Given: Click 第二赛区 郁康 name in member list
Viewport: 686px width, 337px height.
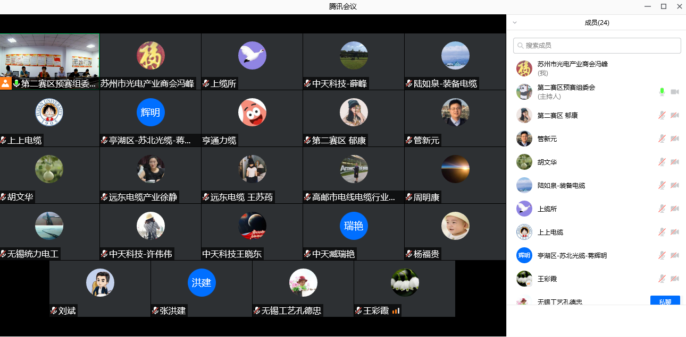Looking at the screenshot, I should pos(557,115).
